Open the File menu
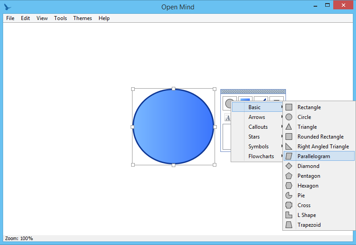Image resolution: width=356 pixels, height=245 pixels. click(x=10, y=18)
